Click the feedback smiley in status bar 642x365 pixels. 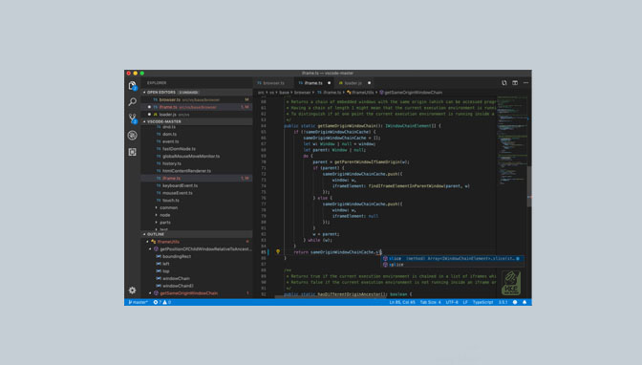coord(515,302)
